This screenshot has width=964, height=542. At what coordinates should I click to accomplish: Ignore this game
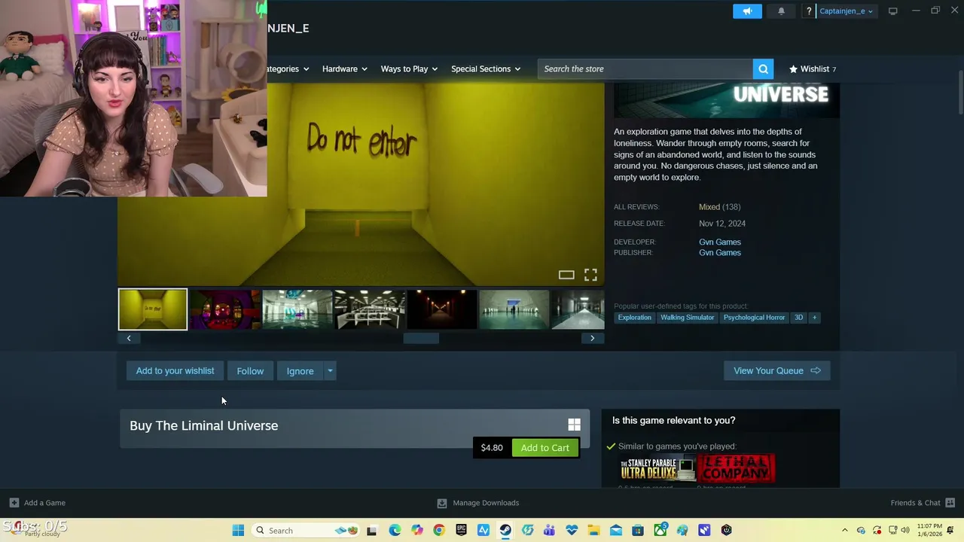300,371
